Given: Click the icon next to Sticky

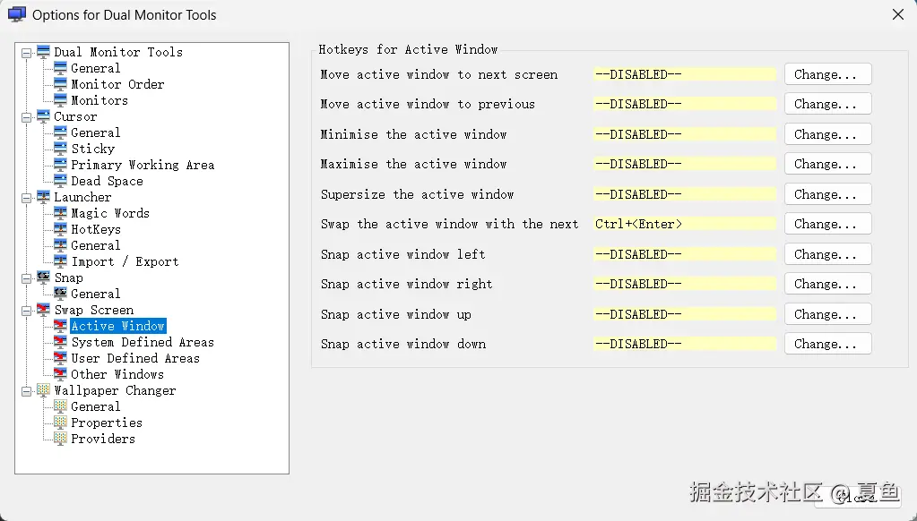Looking at the screenshot, I should click(x=61, y=149).
